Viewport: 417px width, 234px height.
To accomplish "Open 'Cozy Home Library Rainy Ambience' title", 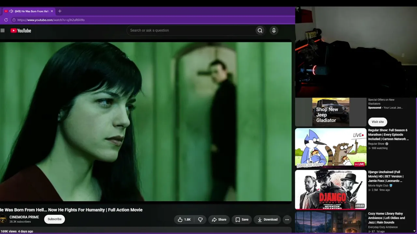I will coord(387,218).
